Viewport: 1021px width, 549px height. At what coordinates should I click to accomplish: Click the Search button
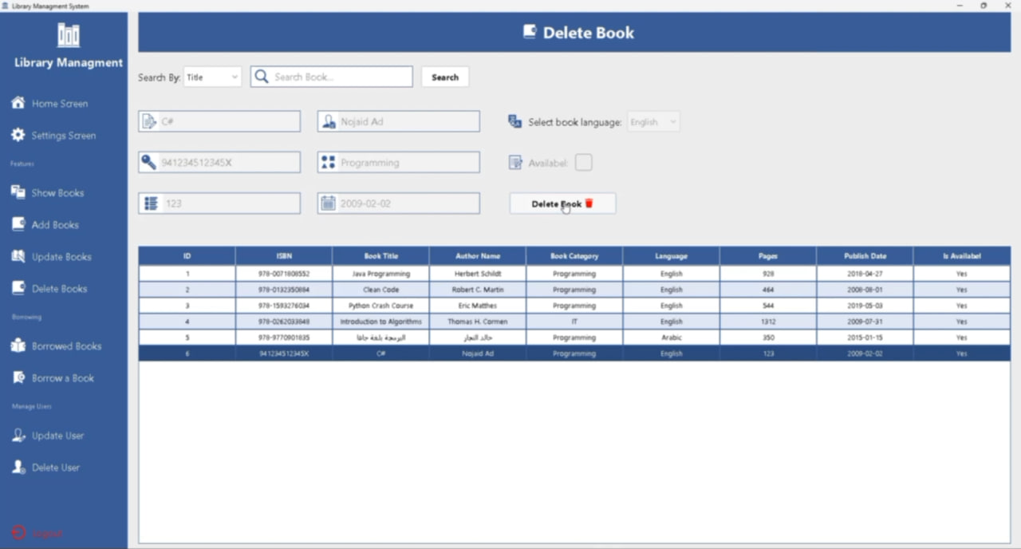click(444, 77)
